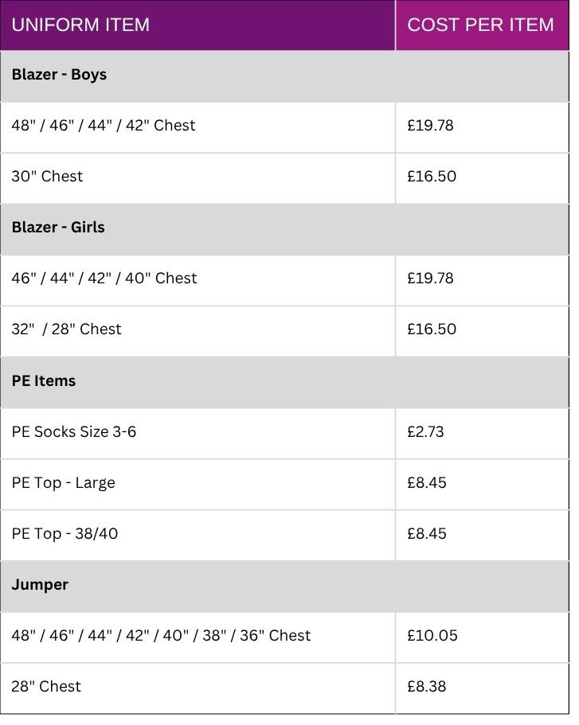Image resolution: width=579 pixels, height=725 pixels.
Task: Select the Blazer - Girls section heading
Action: pyautogui.click(x=58, y=228)
